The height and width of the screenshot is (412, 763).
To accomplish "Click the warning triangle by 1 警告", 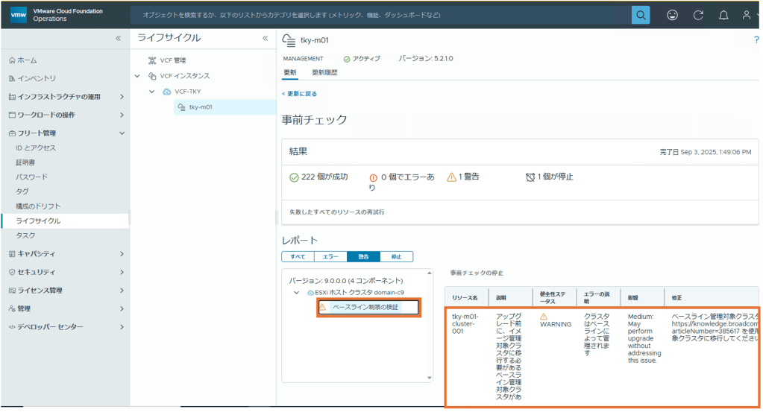I will [451, 177].
